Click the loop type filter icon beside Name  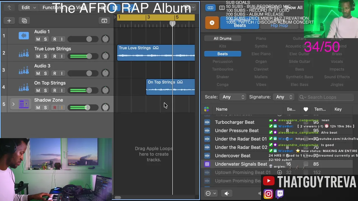pyautogui.click(x=207, y=109)
